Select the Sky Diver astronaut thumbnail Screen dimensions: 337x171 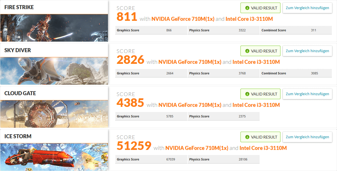pos(54,71)
